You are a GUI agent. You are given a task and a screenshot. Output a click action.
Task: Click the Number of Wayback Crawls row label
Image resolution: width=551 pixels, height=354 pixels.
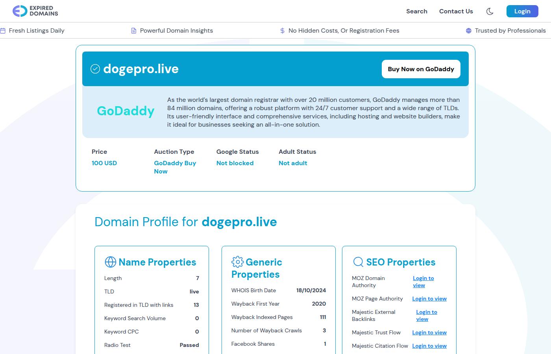(266, 331)
